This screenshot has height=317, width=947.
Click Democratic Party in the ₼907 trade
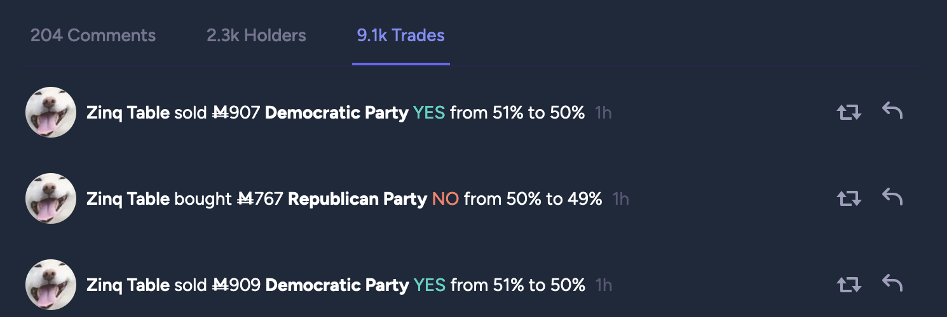[x=336, y=113]
